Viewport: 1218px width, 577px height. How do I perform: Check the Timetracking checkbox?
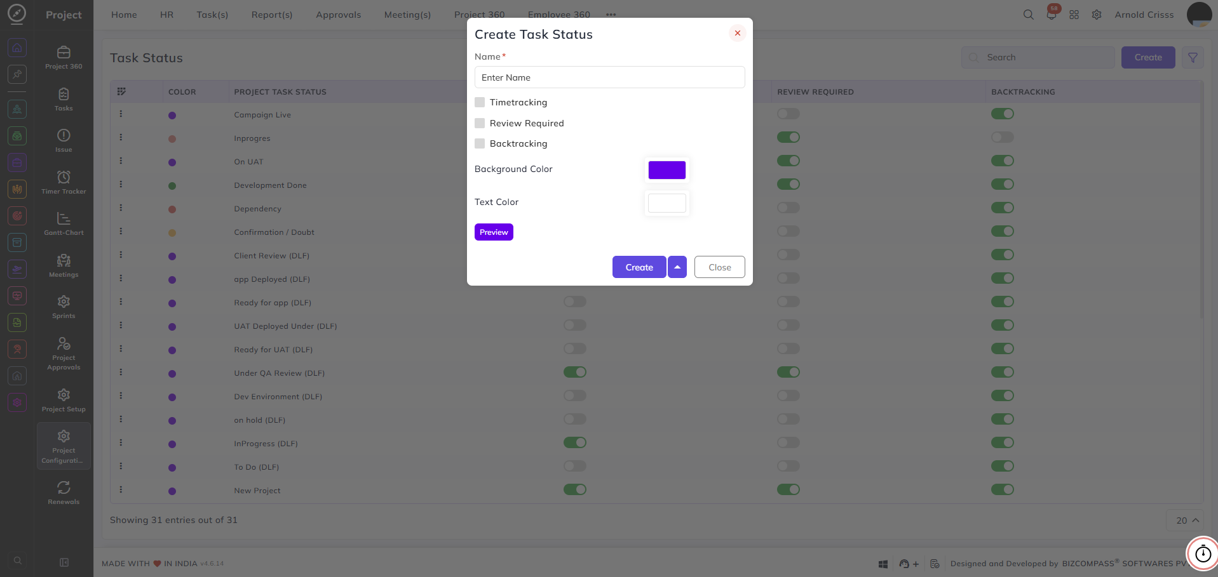coord(480,102)
